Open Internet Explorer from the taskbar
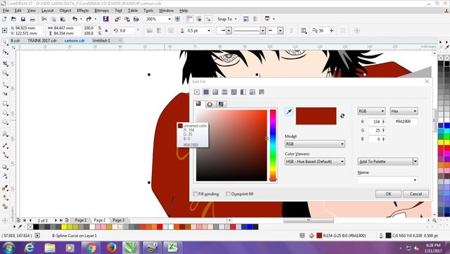This screenshot has height=254, width=450. [30, 248]
